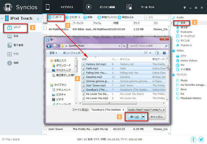Screen dimensions: 207x144
Task: Click the Reload toolbar button
Action: pos(126,17)
